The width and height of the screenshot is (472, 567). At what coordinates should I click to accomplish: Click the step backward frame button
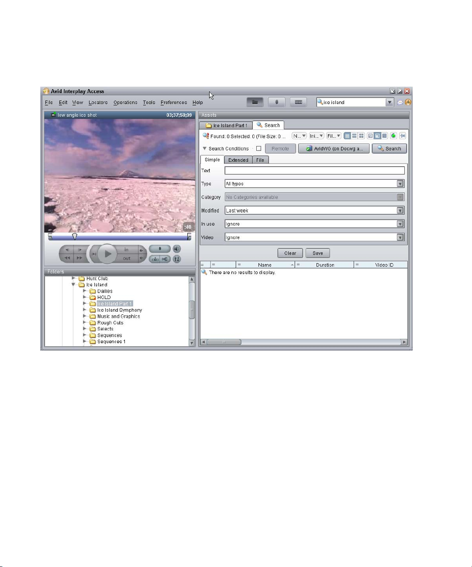(x=67, y=250)
